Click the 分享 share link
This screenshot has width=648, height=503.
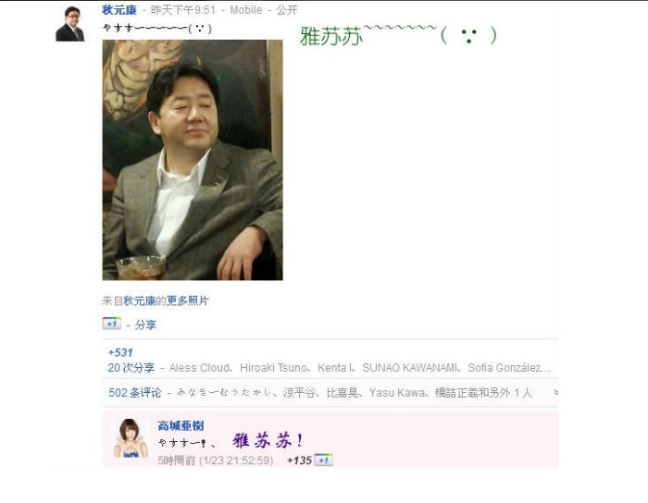145,325
